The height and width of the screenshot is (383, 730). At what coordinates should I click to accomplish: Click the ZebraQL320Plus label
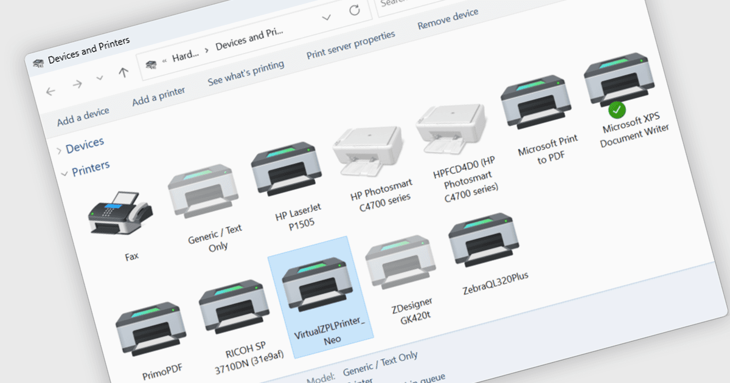click(x=496, y=283)
